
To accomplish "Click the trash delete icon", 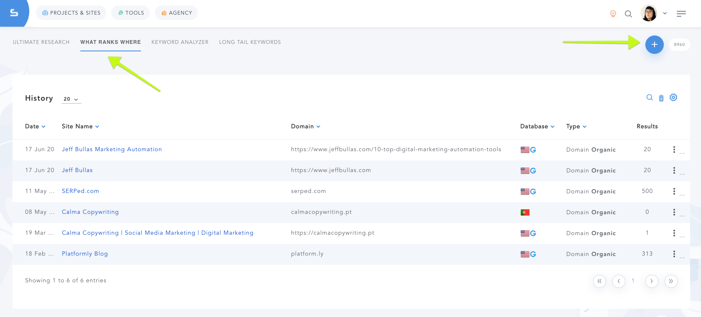I will pos(661,98).
